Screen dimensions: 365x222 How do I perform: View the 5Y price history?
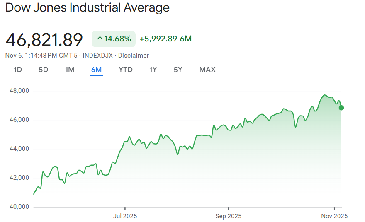pos(178,70)
